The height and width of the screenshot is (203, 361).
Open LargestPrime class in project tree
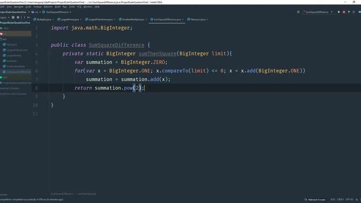(12, 56)
